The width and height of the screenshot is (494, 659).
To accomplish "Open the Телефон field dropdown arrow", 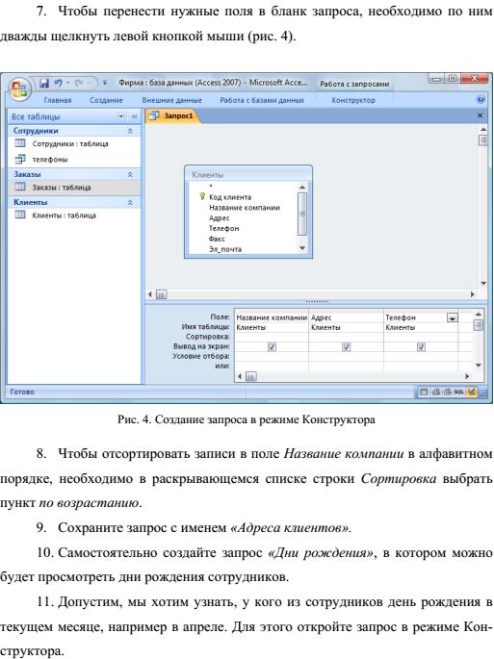I will pyautogui.click(x=452, y=318).
